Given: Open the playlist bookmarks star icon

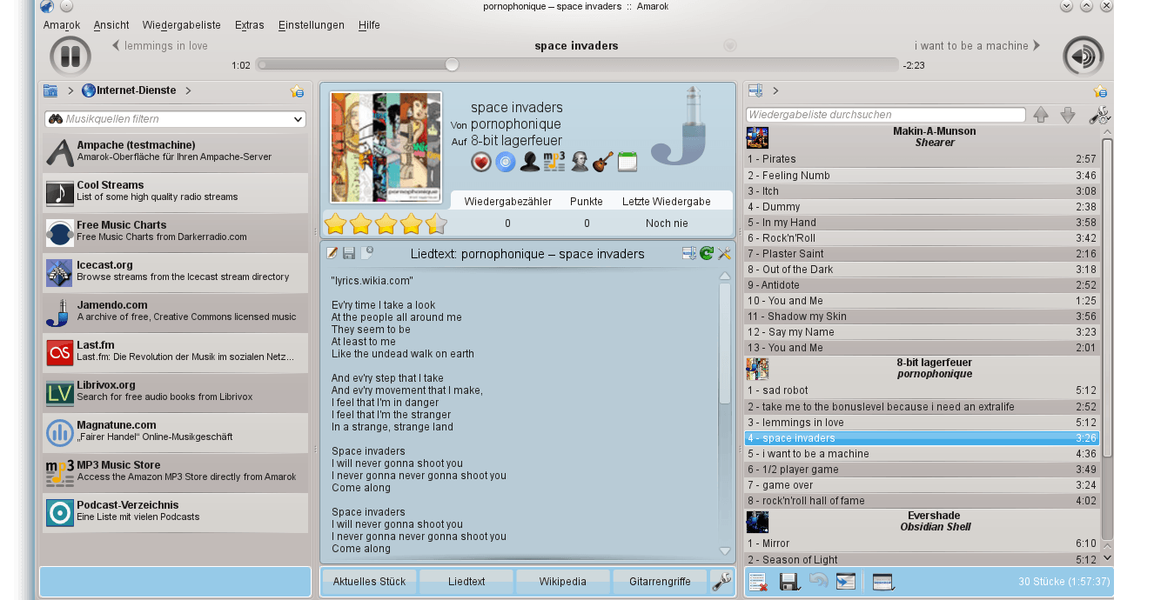Looking at the screenshot, I should pos(1100,91).
